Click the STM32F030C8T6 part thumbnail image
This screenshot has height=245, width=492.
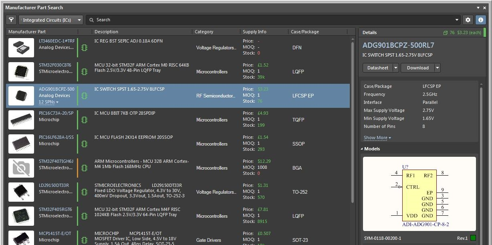point(21,72)
